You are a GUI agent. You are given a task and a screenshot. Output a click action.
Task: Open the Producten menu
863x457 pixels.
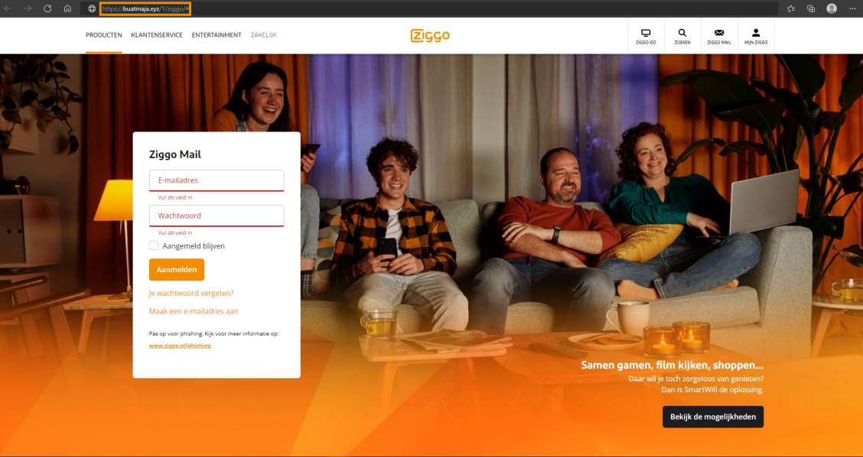(x=103, y=35)
